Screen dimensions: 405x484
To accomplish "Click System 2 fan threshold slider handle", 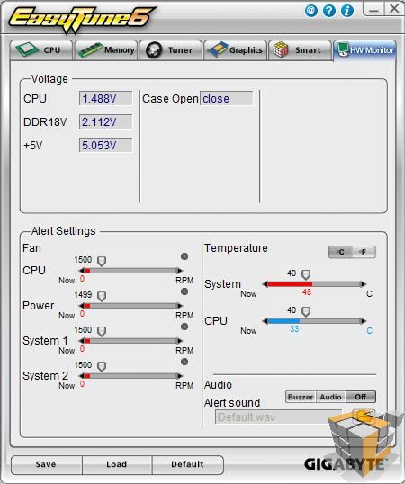I will [x=102, y=366].
